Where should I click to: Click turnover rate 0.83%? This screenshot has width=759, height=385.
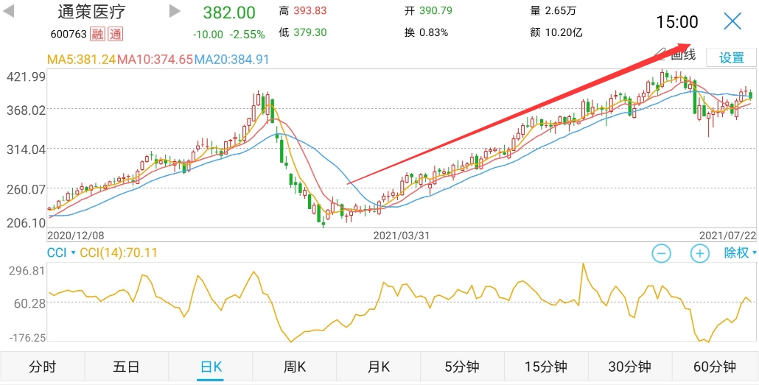pos(434,32)
